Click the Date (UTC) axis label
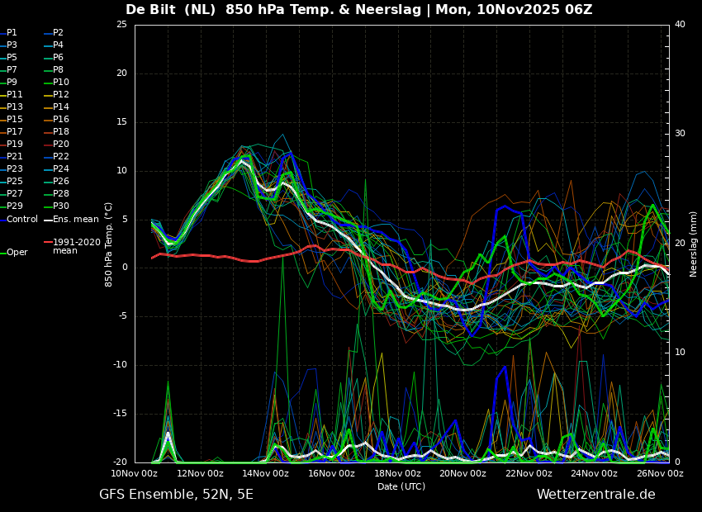The height and width of the screenshot is (512, 702). [x=401, y=486]
